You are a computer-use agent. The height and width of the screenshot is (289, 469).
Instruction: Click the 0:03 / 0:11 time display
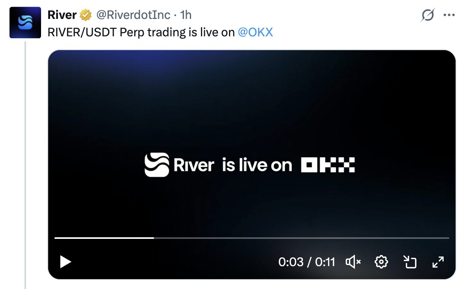306,262
